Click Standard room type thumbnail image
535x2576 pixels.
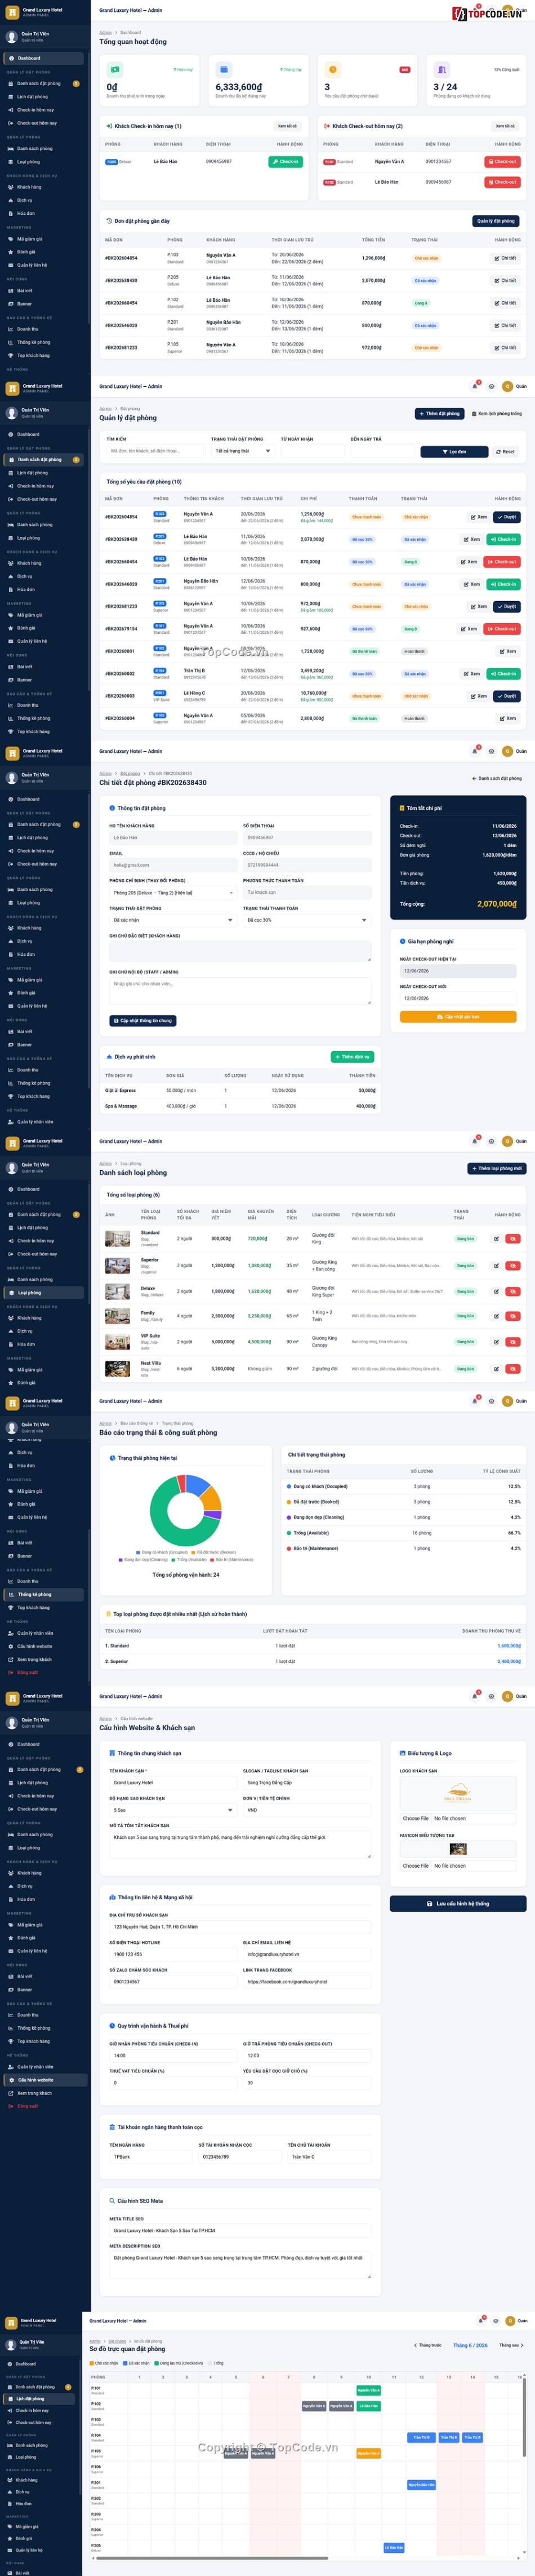[118, 1238]
